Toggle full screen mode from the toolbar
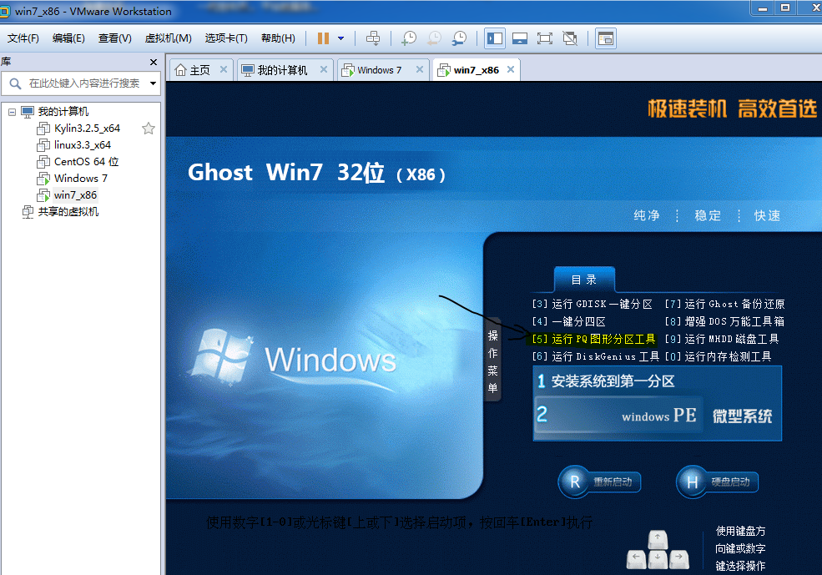The height and width of the screenshot is (575, 822). [x=542, y=38]
